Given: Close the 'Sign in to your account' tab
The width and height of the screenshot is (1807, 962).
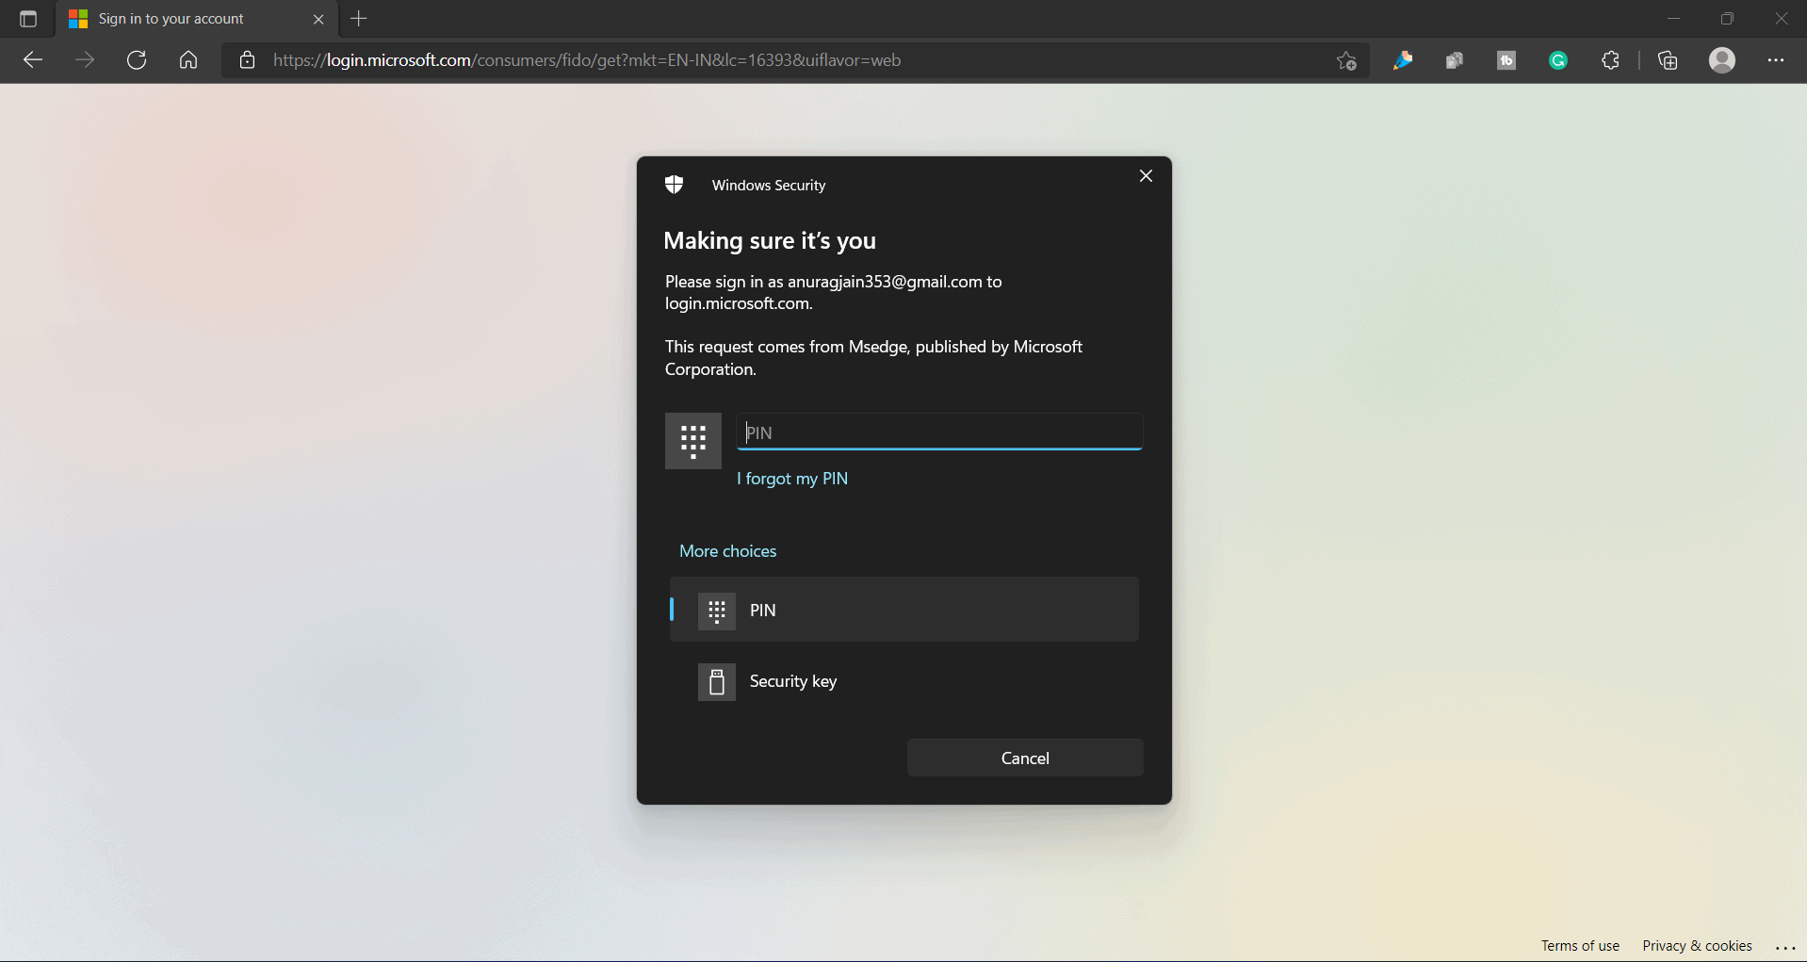Looking at the screenshot, I should [318, 19].
